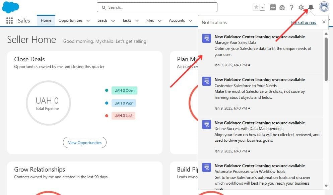Click the Customize Salesforce to Your Needs notification icon
333x195 pixels.
pyautogui.click(x=206, y=81)
